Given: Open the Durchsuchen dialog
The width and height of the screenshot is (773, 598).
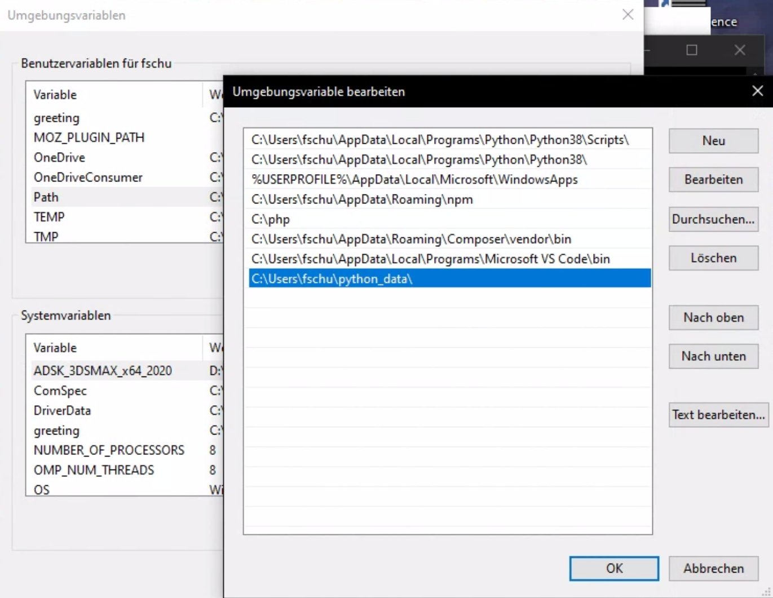Looking at the screenshot, I should click(x=713, y=219).
